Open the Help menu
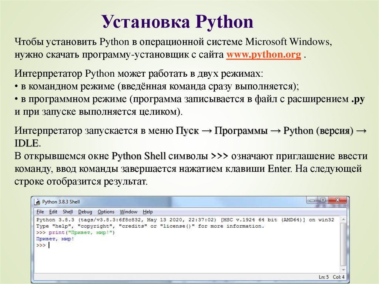The height and width of the screenshot is (284, 379). pyautogui.click(x=148, y=212)
